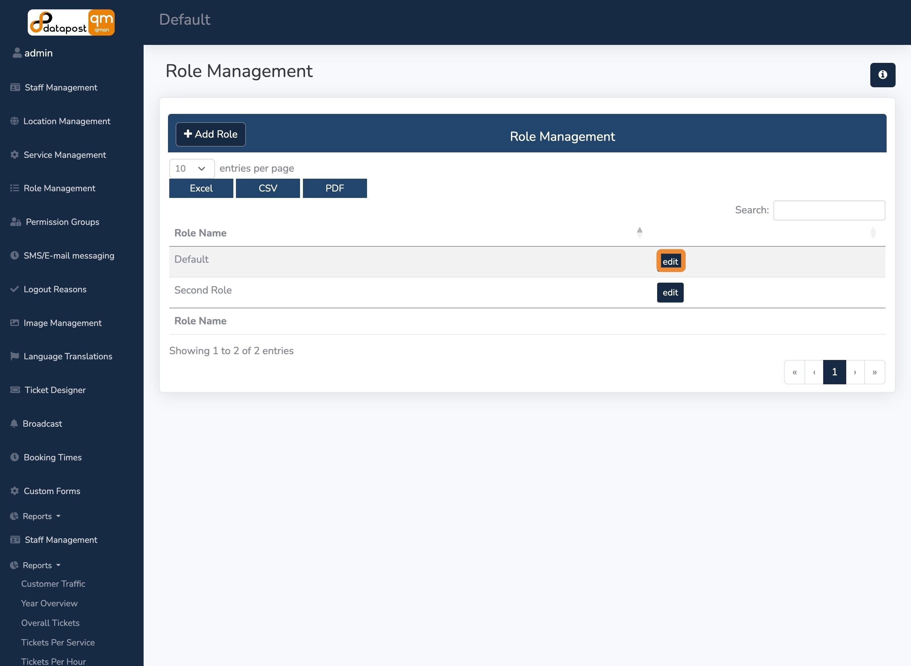911x666 pixels.
Task: Click the datapost qman logo
Action: click(x=71, y=22)
